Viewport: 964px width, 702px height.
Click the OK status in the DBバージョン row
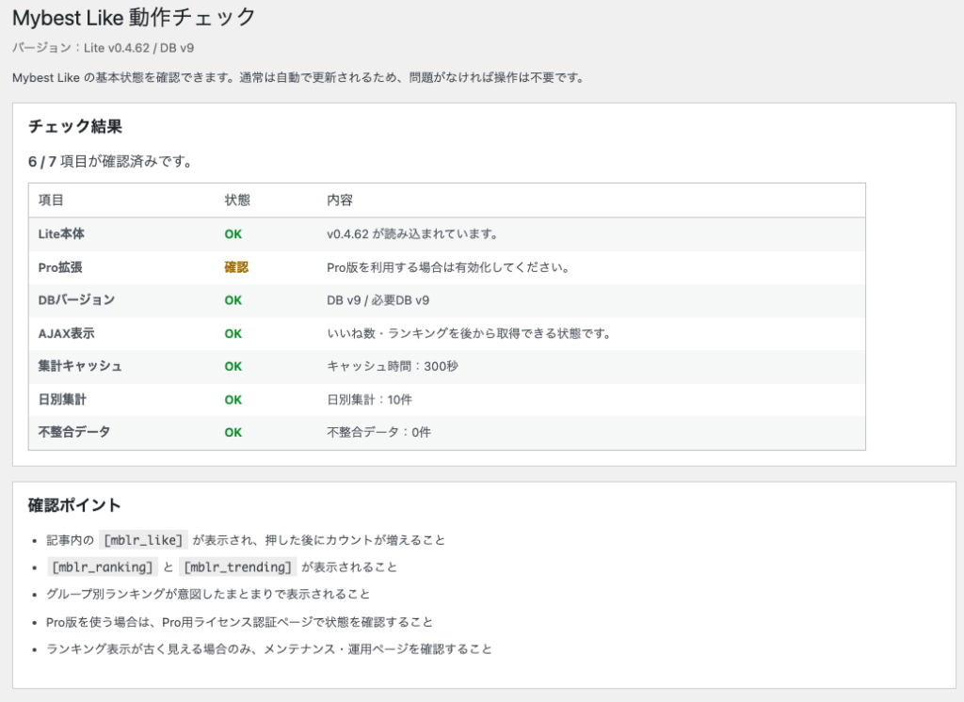tap(233, 300)
